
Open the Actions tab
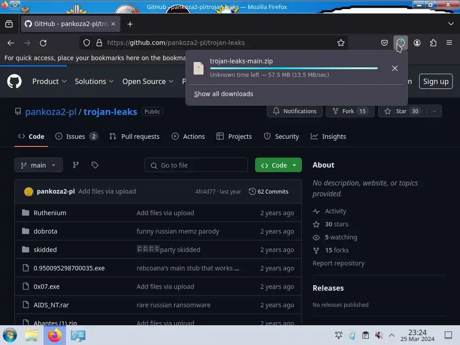pos(188,137)
